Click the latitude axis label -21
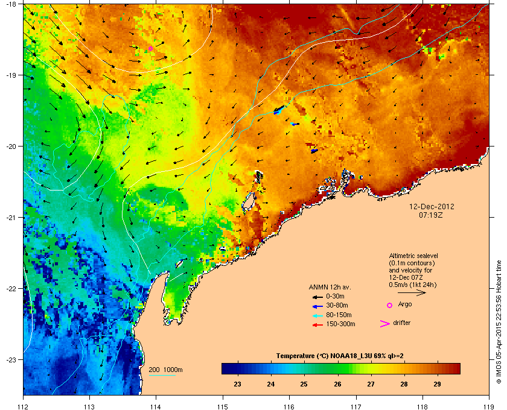This screenshot has height=410, width=507. coord(11,218)
